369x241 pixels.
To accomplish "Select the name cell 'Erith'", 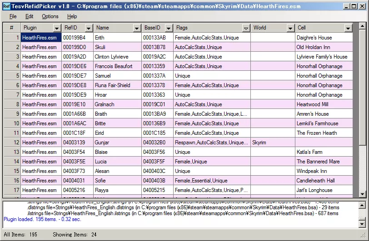I will point(117,38).
